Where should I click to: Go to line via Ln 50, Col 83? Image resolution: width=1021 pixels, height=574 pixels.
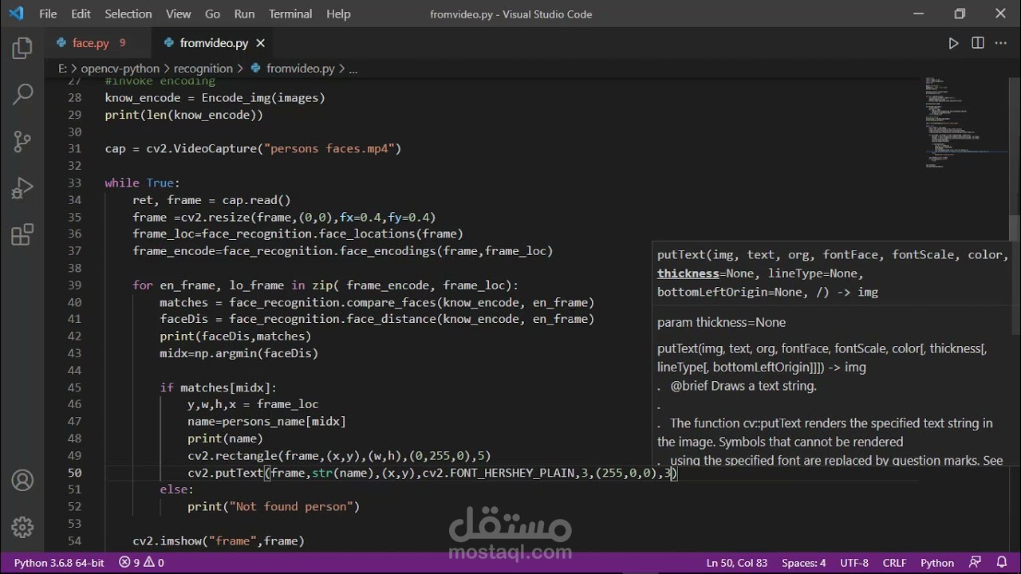coord(737,562)
